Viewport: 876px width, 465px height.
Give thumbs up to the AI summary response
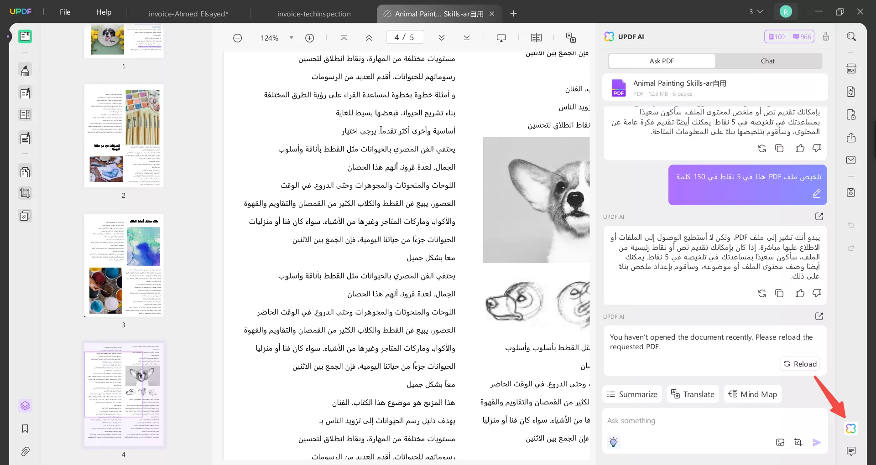click(800, 148)
